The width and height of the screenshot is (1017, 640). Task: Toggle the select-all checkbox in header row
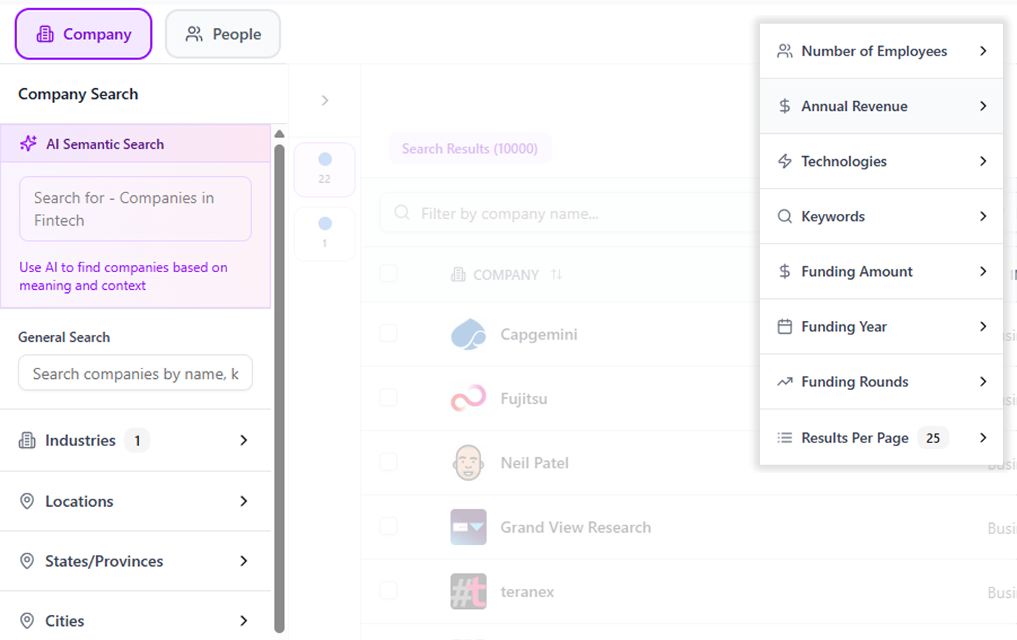click(389, 274)
